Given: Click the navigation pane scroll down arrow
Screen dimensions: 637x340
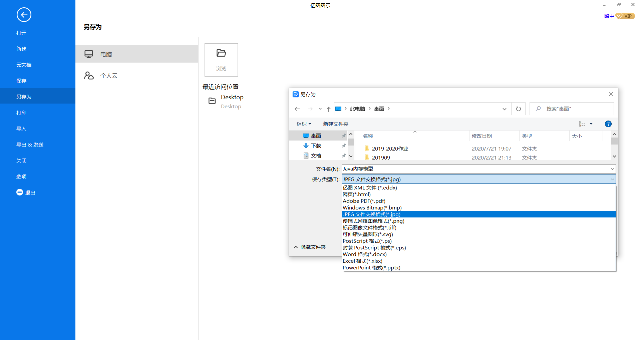Looking at the screenshot, I should [x=351, y=156].
